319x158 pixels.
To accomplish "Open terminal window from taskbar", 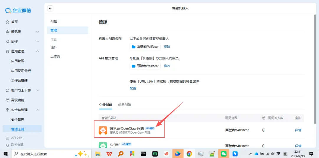I will pyautogui.click(x=144, y=154).
